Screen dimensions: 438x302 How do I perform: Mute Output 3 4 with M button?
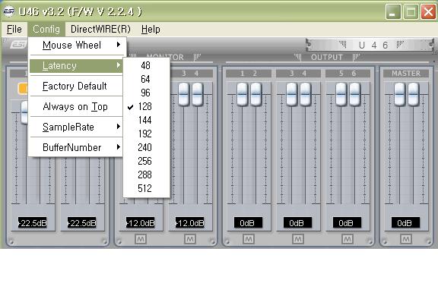pyautogui.click(x=298, y=239)
